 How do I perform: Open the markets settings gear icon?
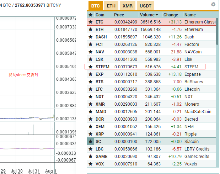tap(213, 4)
